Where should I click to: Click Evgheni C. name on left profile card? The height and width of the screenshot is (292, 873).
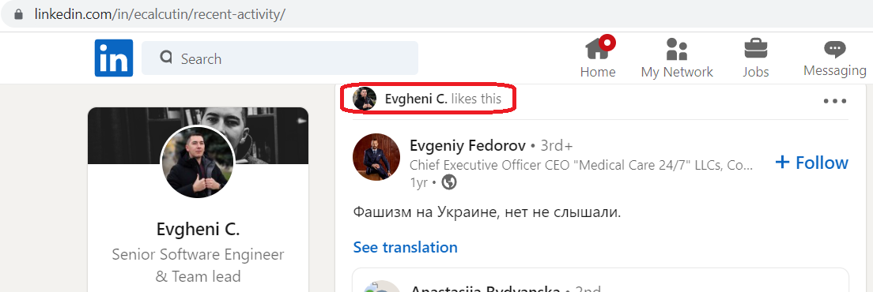[198, 229]
